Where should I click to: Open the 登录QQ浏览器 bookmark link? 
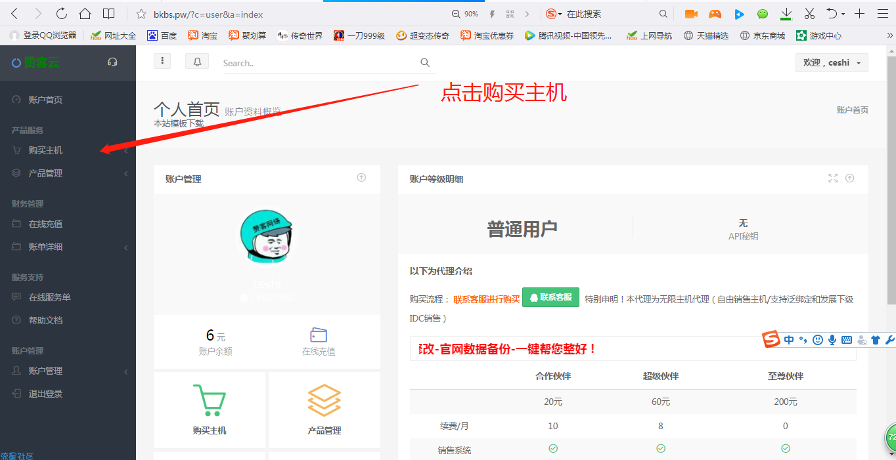[x=43, y=35]
